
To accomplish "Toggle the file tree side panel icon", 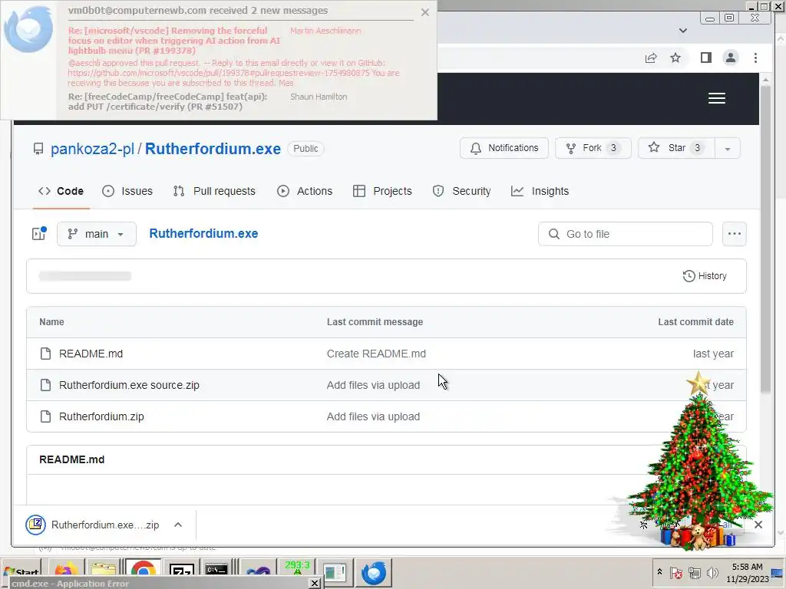I will tap(39, 233).
